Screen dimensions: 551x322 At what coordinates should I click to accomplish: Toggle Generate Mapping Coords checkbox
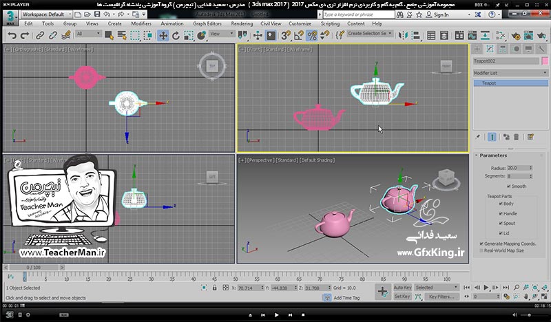(481, 244)
